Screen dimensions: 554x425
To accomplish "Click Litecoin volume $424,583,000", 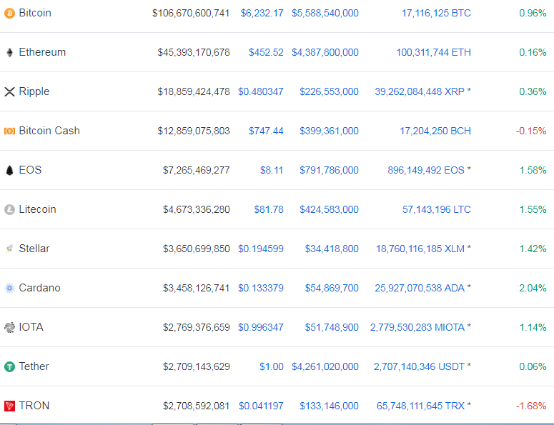I will click(x=329, y=210).
